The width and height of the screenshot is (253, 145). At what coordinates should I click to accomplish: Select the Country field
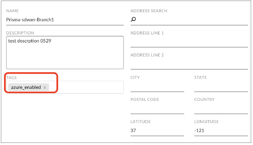click(x=221, y=109)
